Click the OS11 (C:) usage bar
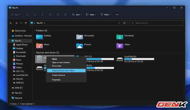The width and height of the screenshot is (190, 110). [100, 59]
